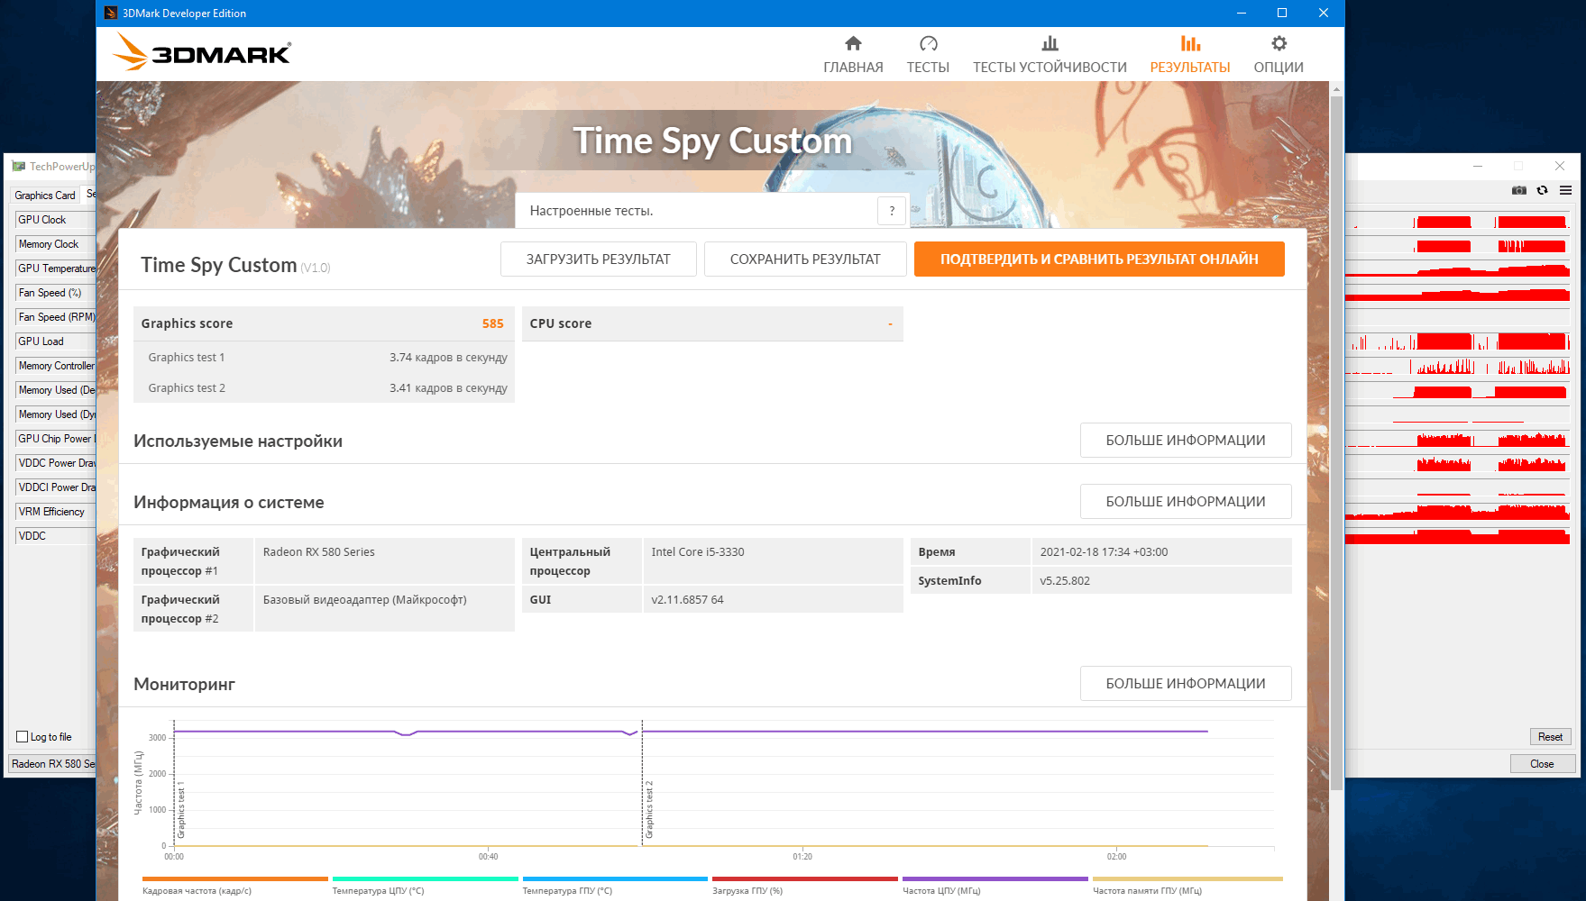The height and width of the screenshot is (901, 1586).
Task: Click the orange Кадровая частота legend bar
Action: 235,878
